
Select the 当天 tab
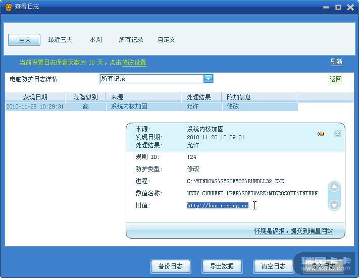point(24,40)
